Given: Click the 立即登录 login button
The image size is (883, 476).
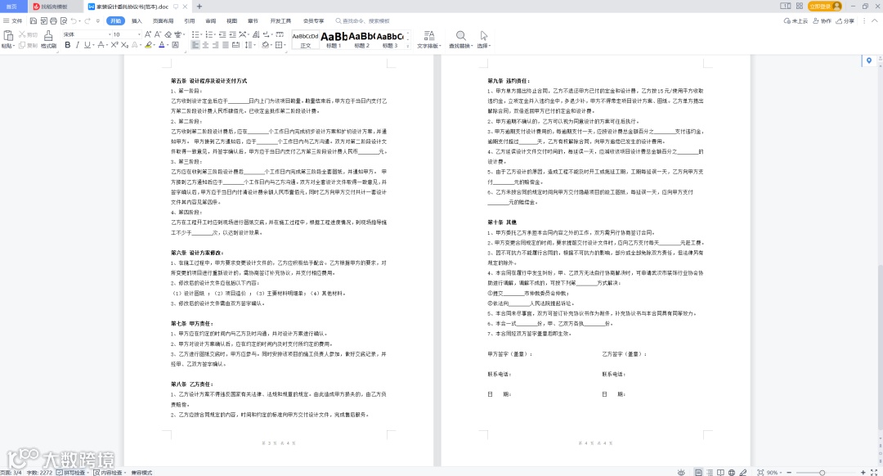Looking at the screenshot, I should tap(825, 7).
